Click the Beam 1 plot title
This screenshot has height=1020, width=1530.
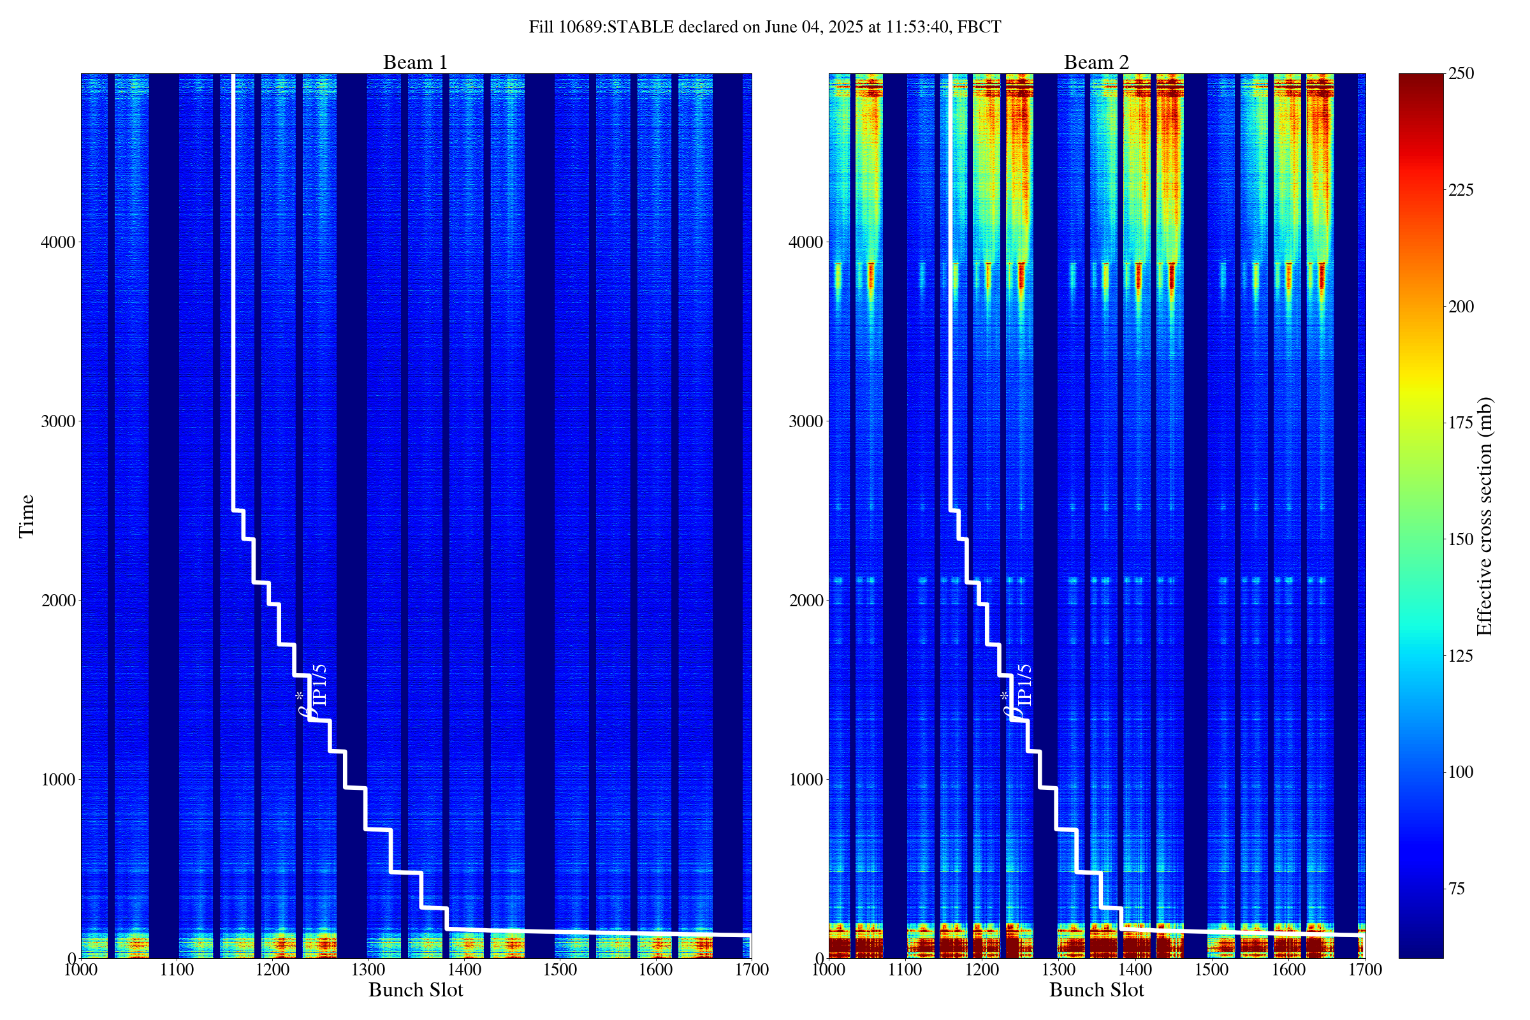[415, 62]
